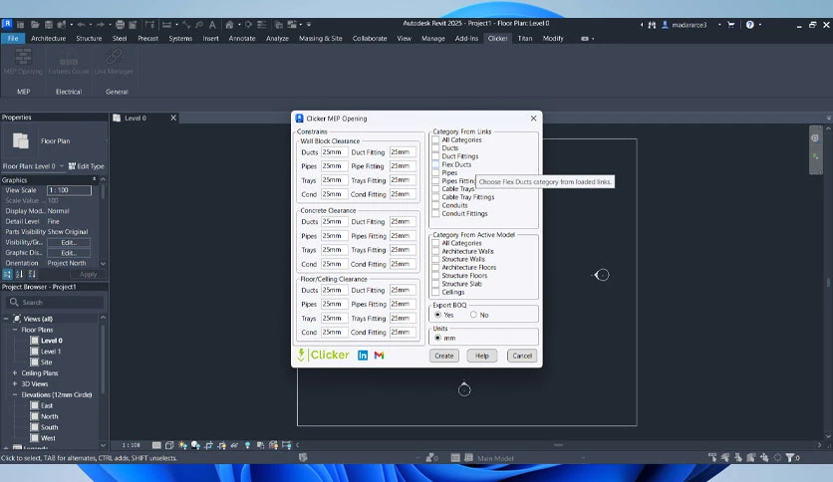Check All Categories under Category From Links
The height and width of the screenshot is (482, 833).
click(435, 139)
